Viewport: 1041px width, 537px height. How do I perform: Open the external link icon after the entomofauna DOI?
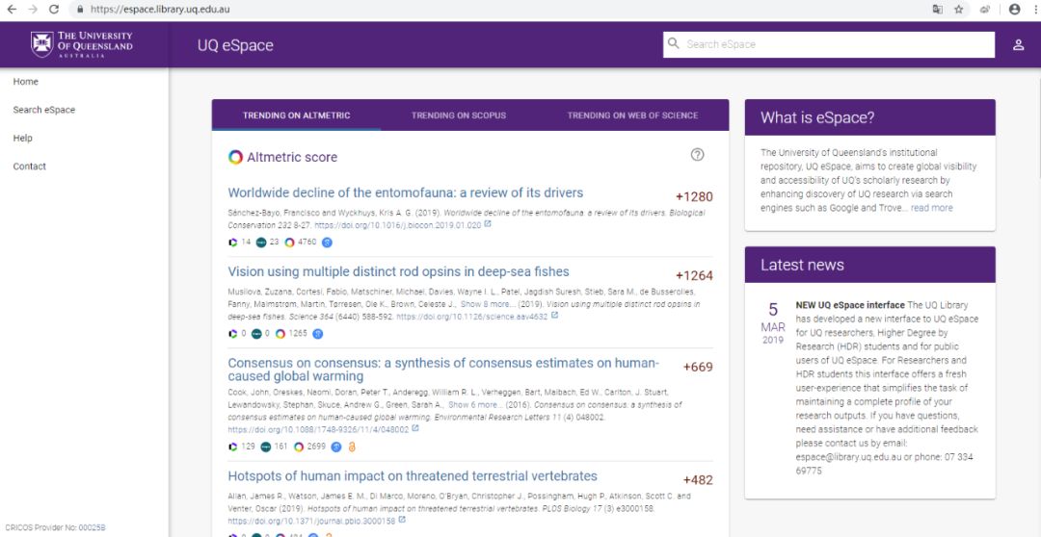pyautogui.click(x=488, y=224)
